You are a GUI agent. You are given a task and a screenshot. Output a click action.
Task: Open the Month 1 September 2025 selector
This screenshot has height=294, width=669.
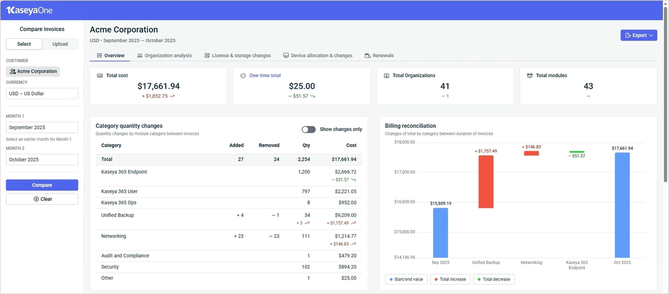[x=42, y=128]
